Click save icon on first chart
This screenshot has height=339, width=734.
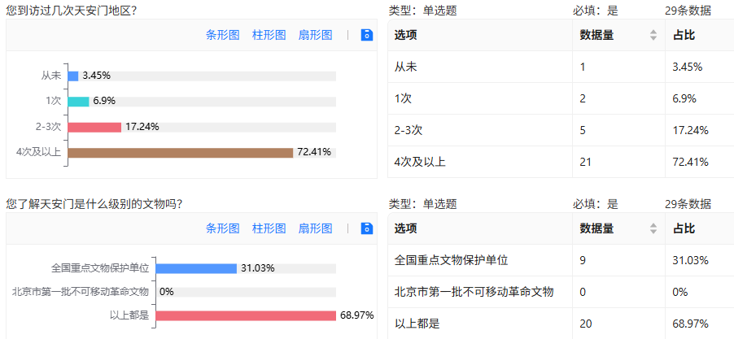point(366,35)
